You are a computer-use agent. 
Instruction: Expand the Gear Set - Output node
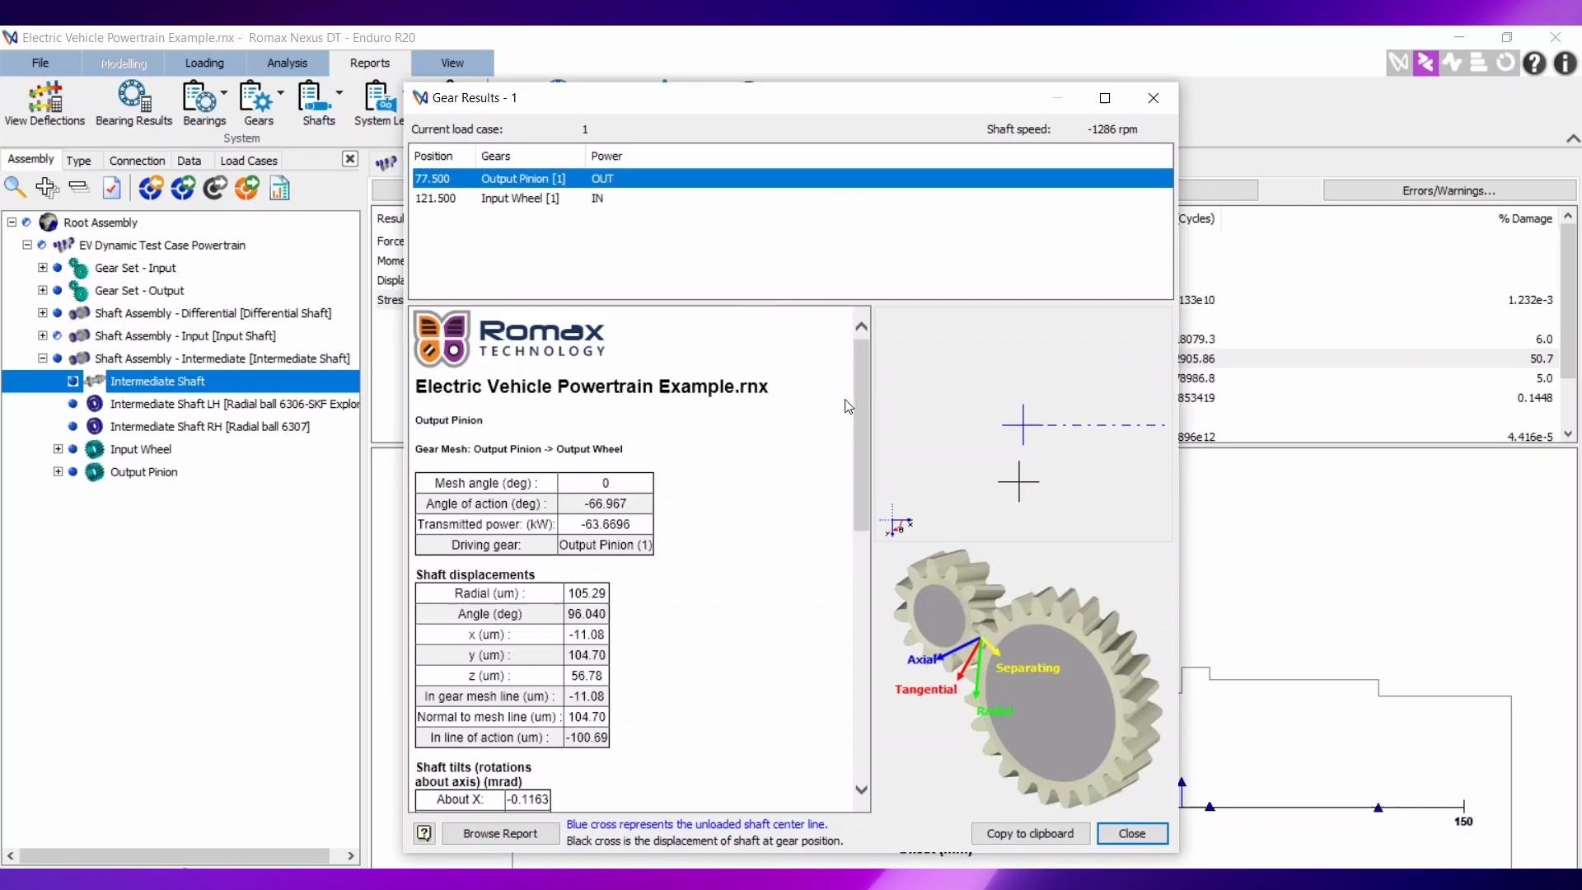click(43, 290)
